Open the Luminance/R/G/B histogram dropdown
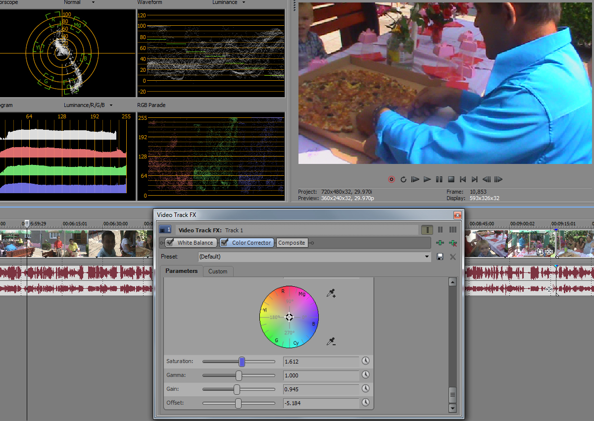 [111, 105]
